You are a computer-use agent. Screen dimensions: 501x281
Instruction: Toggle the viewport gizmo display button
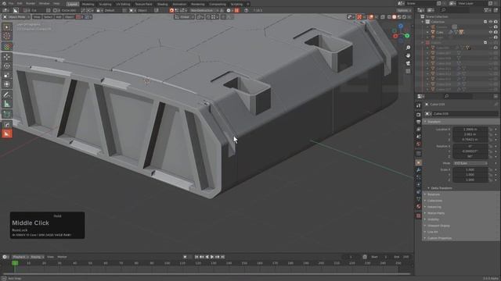pyautogui.click(x=359, y=17)
